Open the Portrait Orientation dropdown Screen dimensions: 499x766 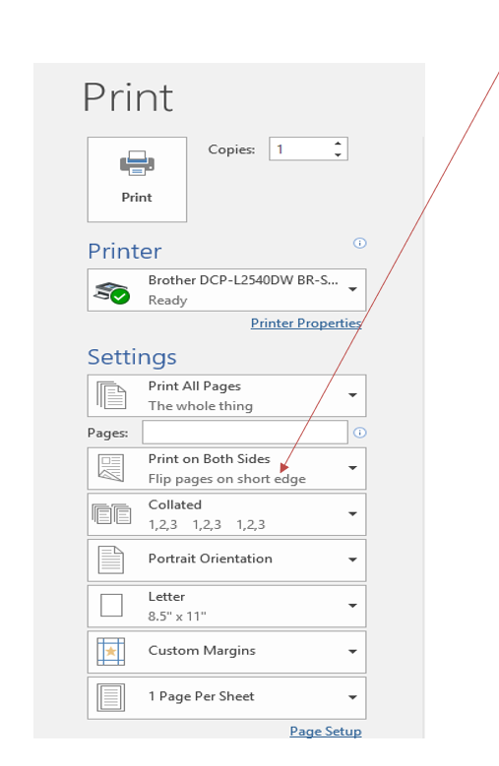point(226,560)
